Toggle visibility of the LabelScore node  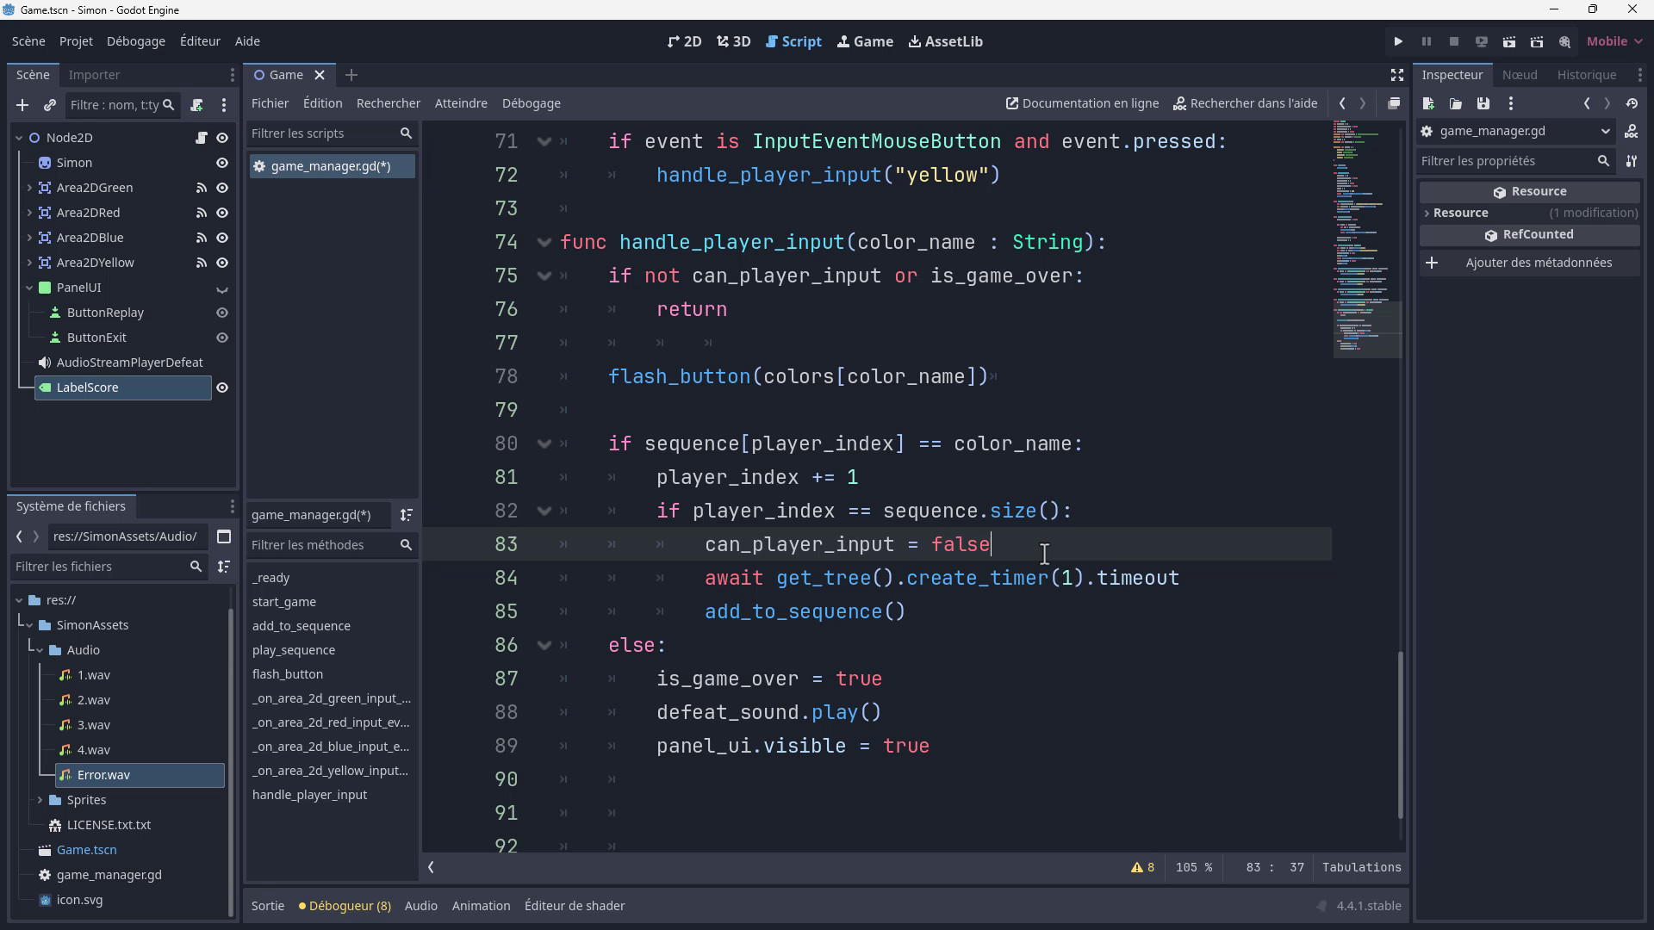(x=222, y=387)
